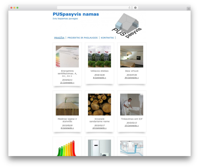Open the wooden countertop thumbnail
Screen dimensions: 199x168
click(x=67, y=104)
